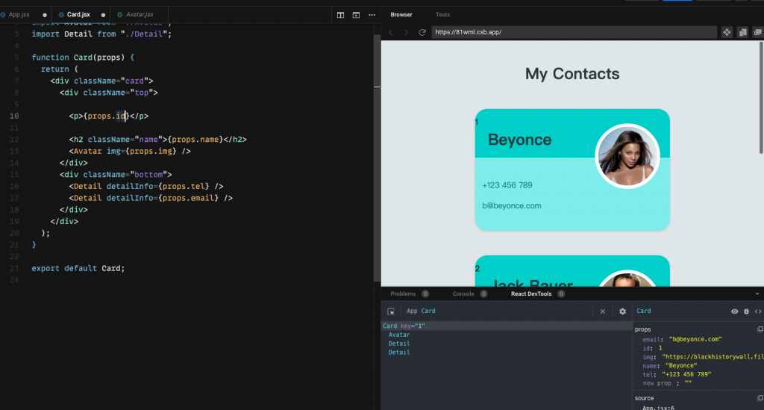Open preview in new window icon
Viewport: 764px width, 410px height.
pos(758,32)
